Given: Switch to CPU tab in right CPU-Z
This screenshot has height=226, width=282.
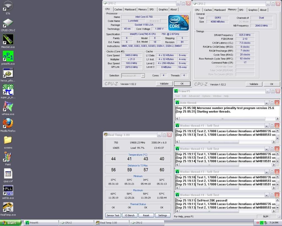Looking at the screenshot, I should tap(197, 10).
